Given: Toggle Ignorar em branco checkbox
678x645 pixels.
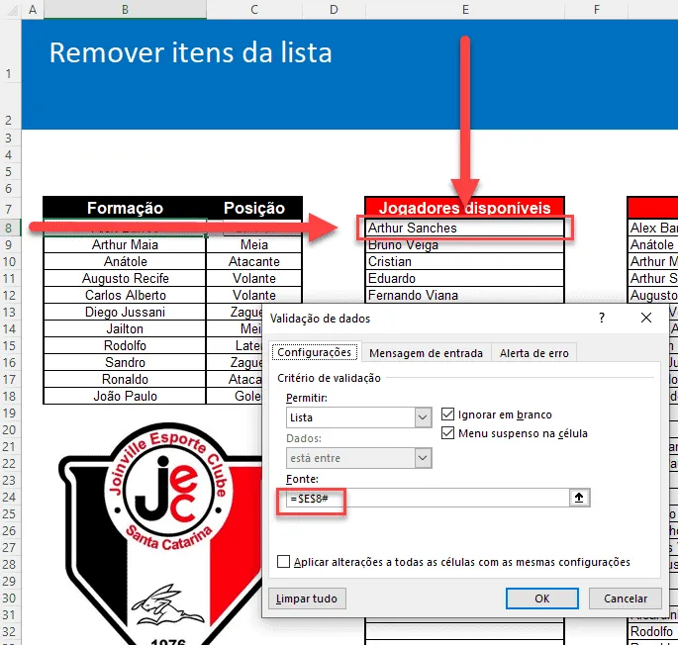Looking at the screenshot, I should (447, 415).
